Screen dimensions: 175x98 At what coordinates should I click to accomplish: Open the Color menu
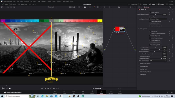(x=54, y=1)
